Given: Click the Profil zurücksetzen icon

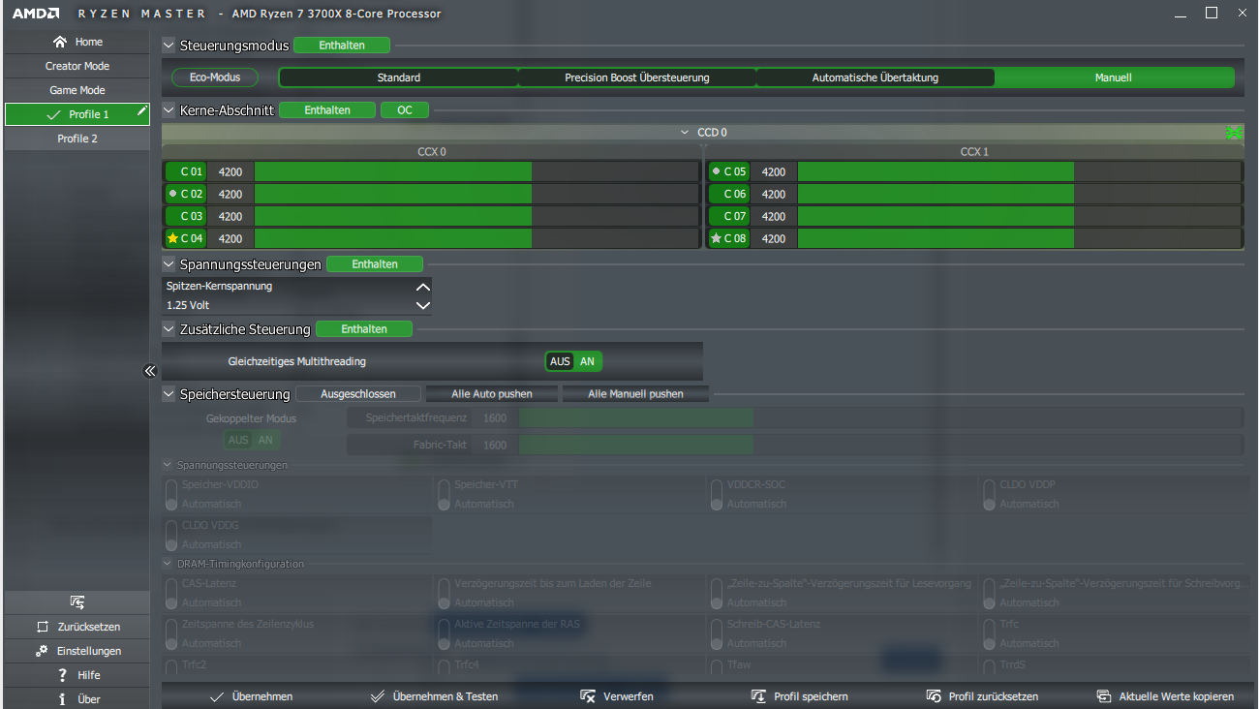Looking at the screenshot, I should pos(934,696).
